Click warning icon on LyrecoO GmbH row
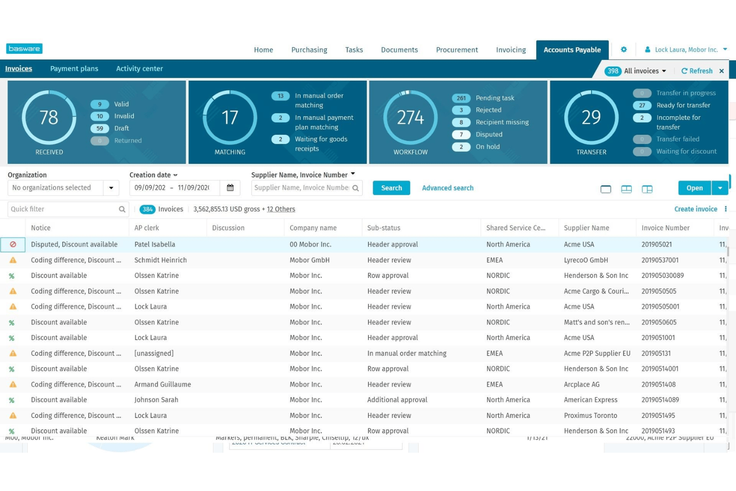The image size is (736, 491). (13, 260)
